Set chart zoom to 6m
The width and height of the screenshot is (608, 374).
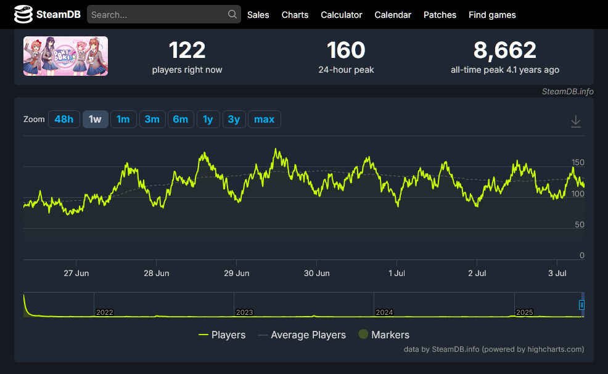click(181, 120)
